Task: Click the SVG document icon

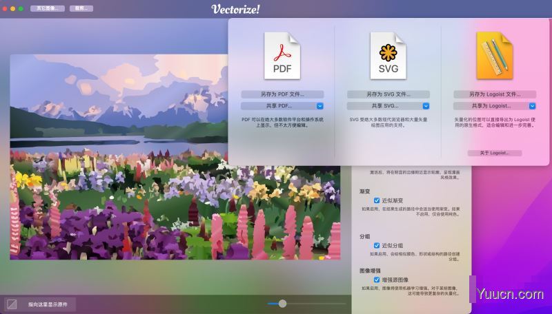Action: 388,56
